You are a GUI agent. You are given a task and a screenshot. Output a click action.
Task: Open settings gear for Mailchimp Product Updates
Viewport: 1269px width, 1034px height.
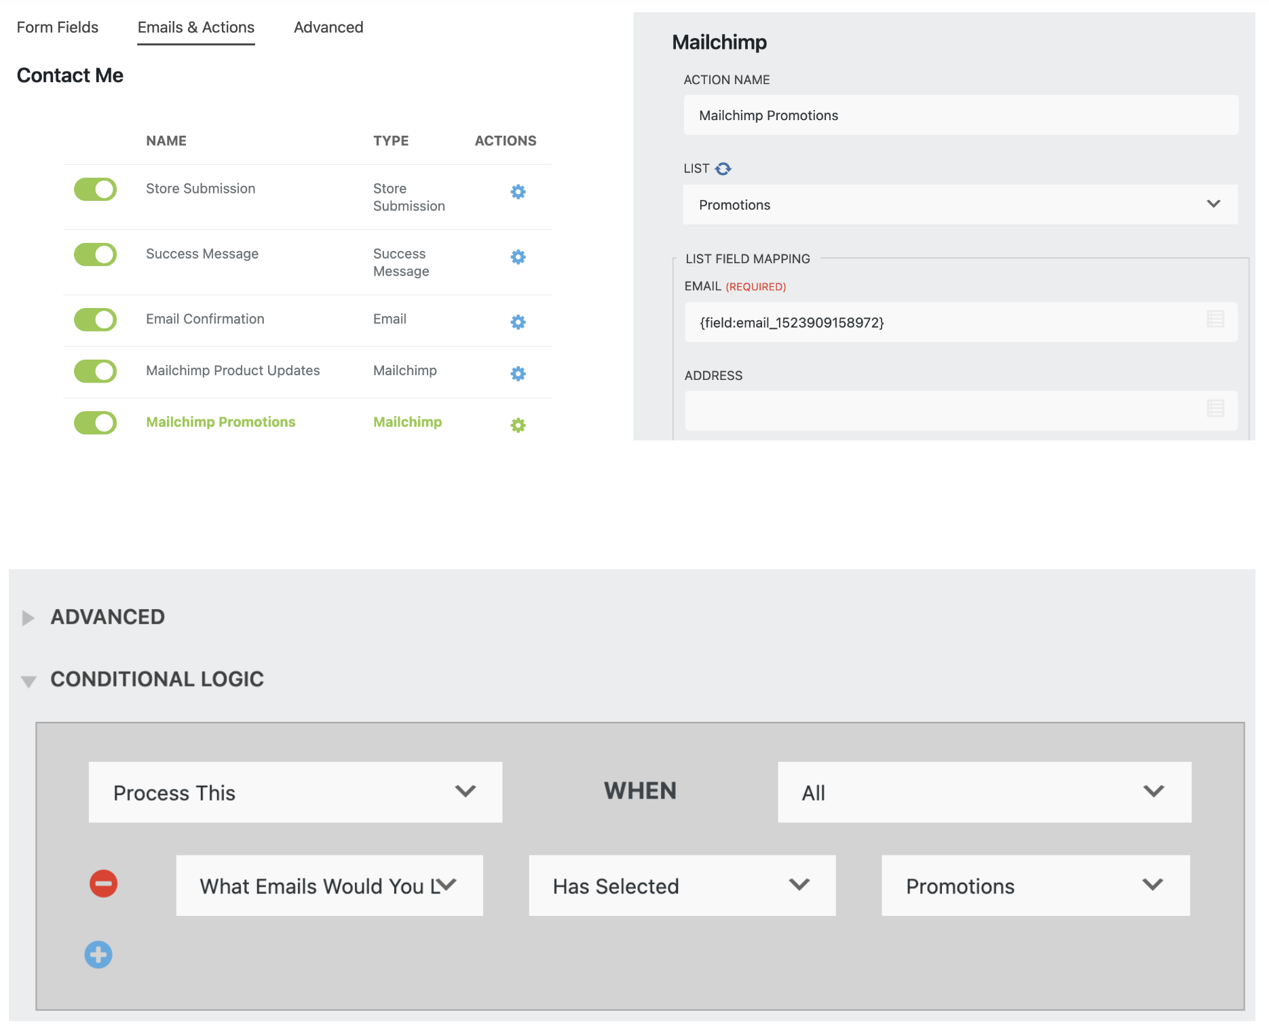(x=518, y=372)
